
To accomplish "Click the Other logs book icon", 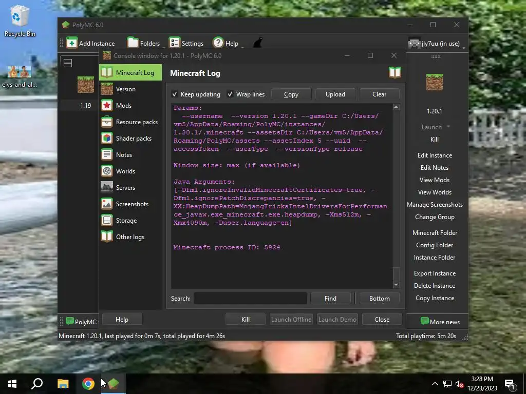I will (107, 237).
